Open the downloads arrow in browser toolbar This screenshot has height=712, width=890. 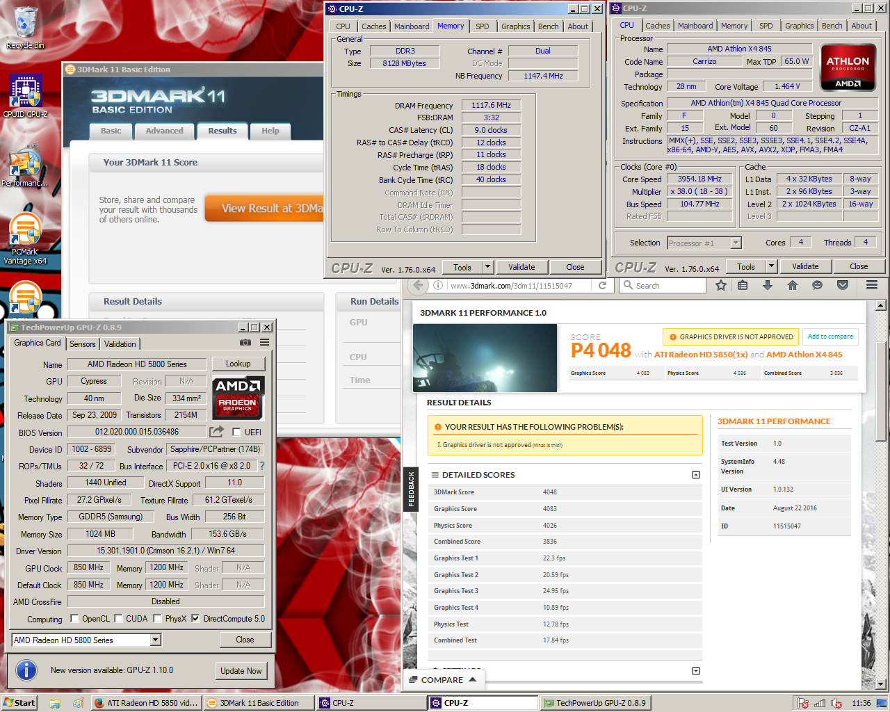click(x=768, y=285)
